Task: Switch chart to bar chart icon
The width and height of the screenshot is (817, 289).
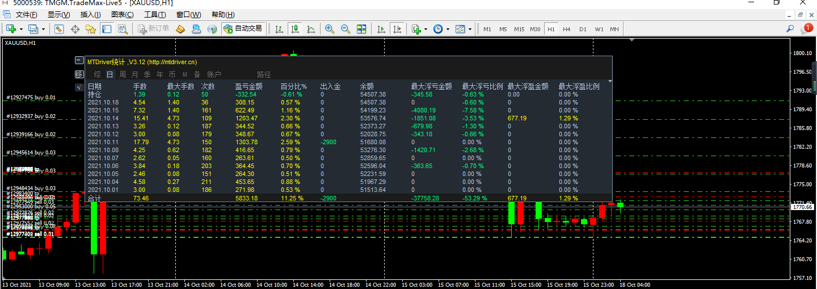Action: (279, 29)
